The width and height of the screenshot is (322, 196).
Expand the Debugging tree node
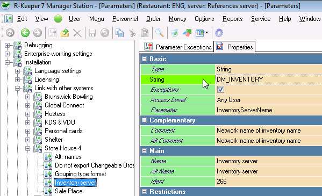(7, 45)
